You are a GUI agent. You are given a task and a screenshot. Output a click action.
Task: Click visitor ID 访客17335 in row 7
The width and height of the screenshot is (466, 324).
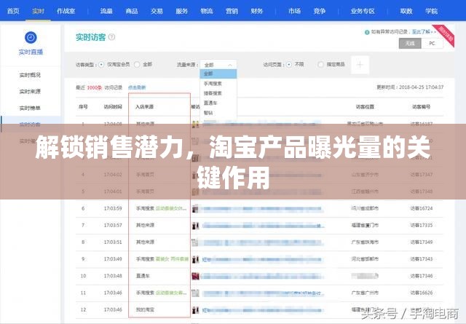pyautogui.click(x=421, y=225)
